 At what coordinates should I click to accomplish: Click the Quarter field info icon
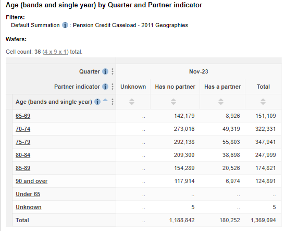[105, 71]
